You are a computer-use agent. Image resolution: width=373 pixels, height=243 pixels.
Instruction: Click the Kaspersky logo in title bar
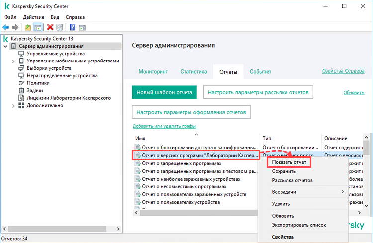click(7, 6)
